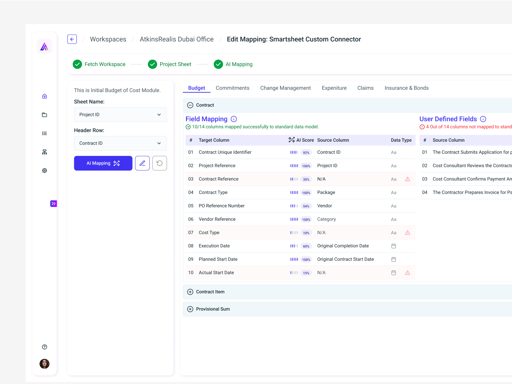Open the Sheet Name dropdown
512x384 pixels.
120,114
